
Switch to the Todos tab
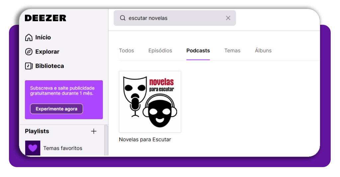pos(127,51)
